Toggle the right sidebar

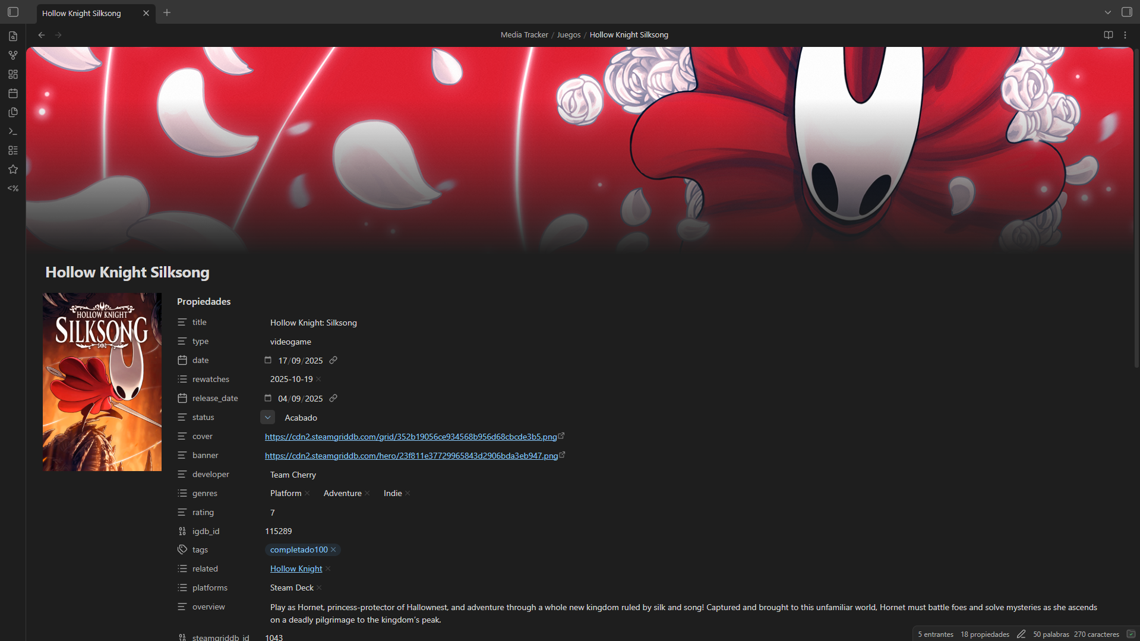click(x=1126, y=12)
